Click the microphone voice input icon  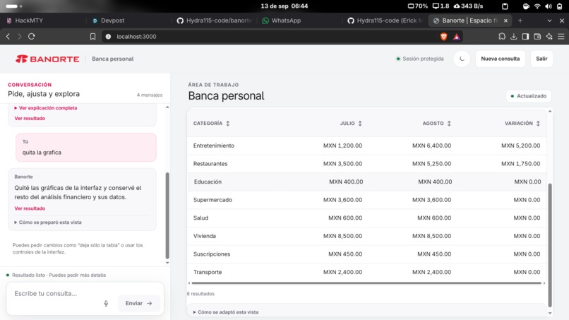click(106, 303)
